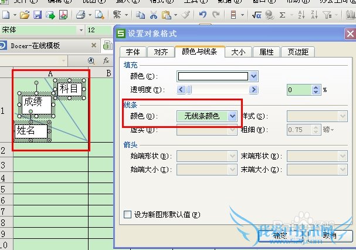Open the line 颜色 无线条颜色 dropdown
The width and height of the screenshot is (356, 250).
click(x=232, y=116)
